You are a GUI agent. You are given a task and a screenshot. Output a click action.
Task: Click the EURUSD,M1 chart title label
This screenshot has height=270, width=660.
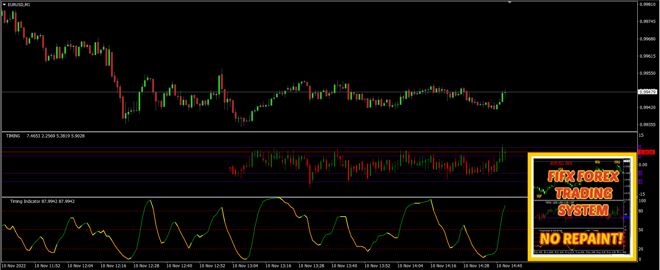pos(19,5)
